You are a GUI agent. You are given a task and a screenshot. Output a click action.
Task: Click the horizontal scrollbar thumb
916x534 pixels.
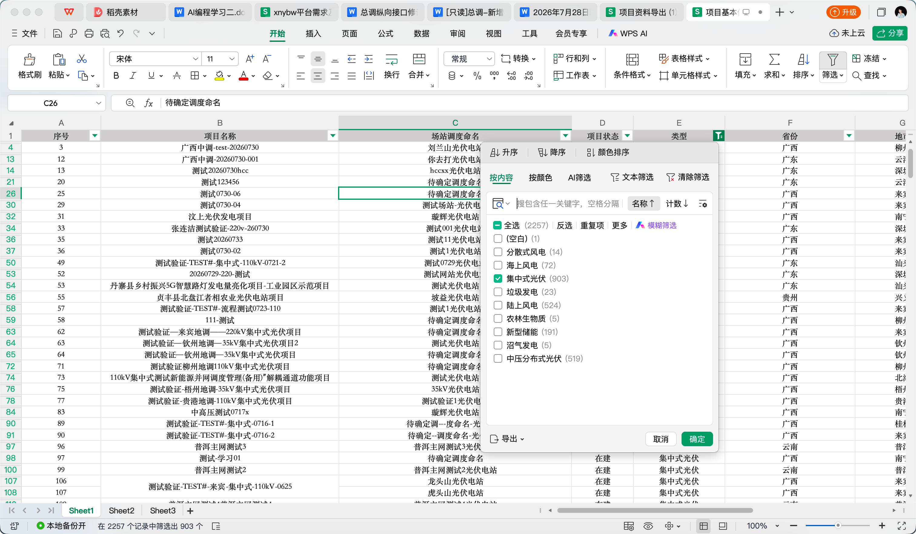655,510
